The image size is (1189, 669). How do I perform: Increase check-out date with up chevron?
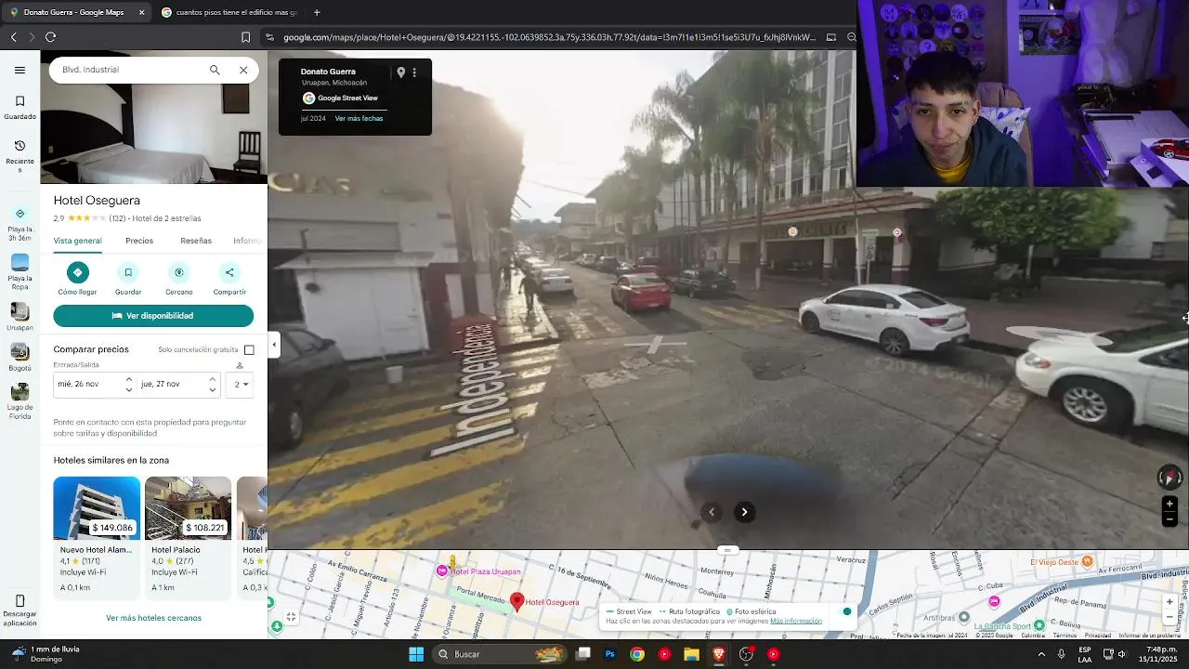point(212,378)
